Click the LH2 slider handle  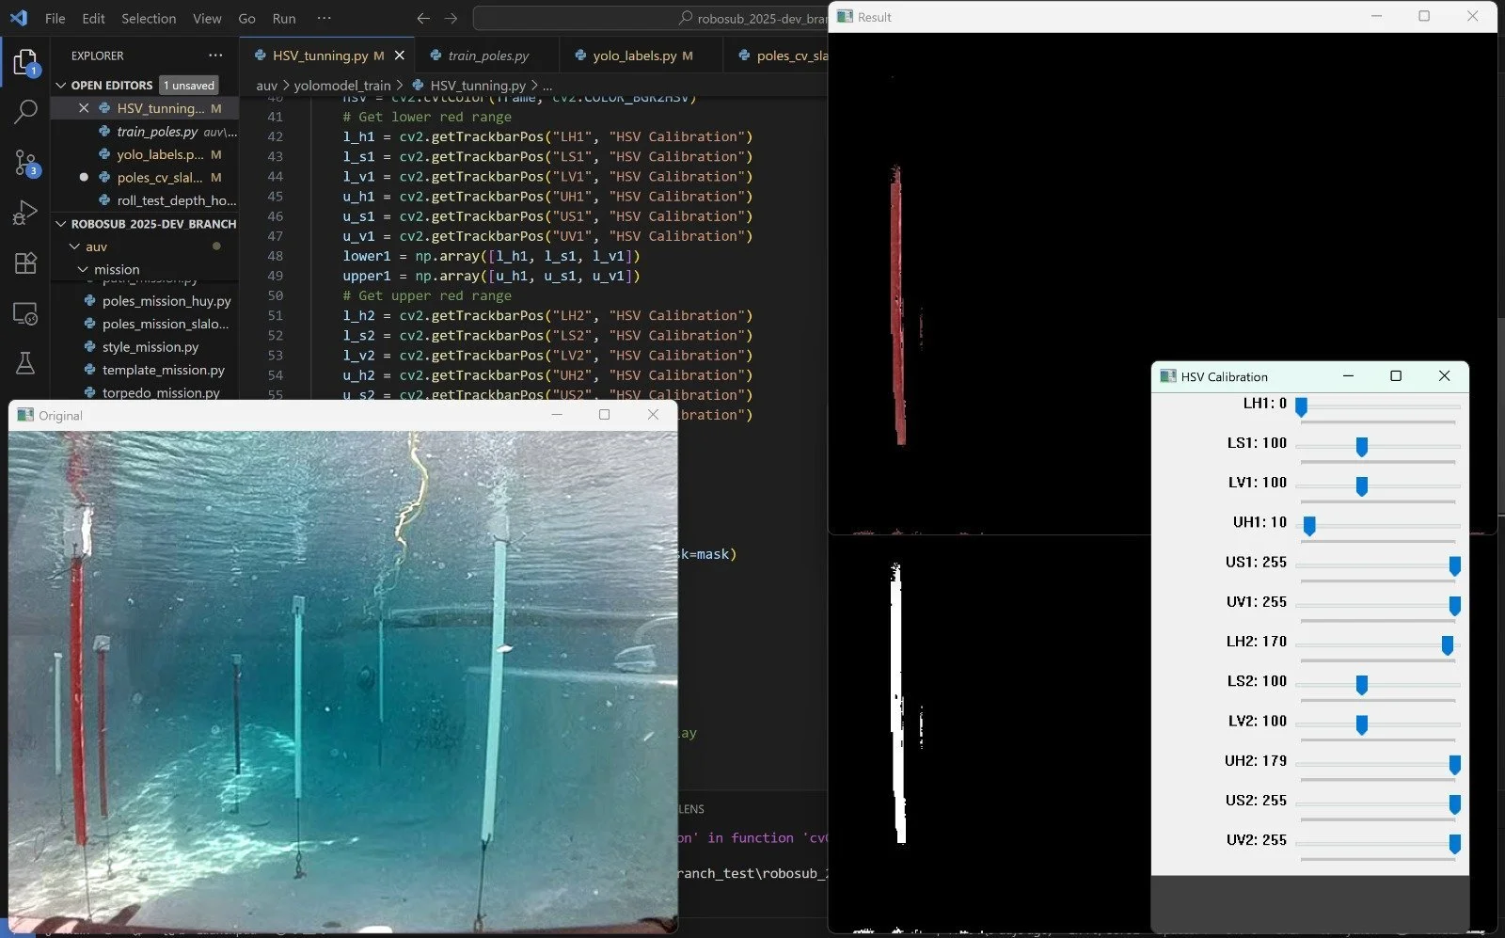click(x=1447, y=645)
